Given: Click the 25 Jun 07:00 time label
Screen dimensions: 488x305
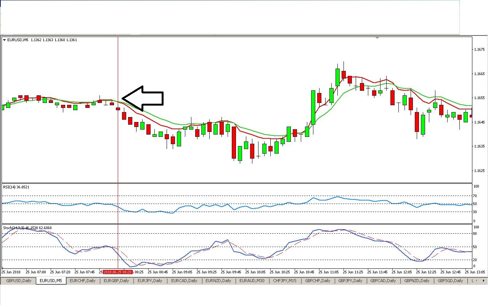Looking at the screenshot, I should pos(36,272).
